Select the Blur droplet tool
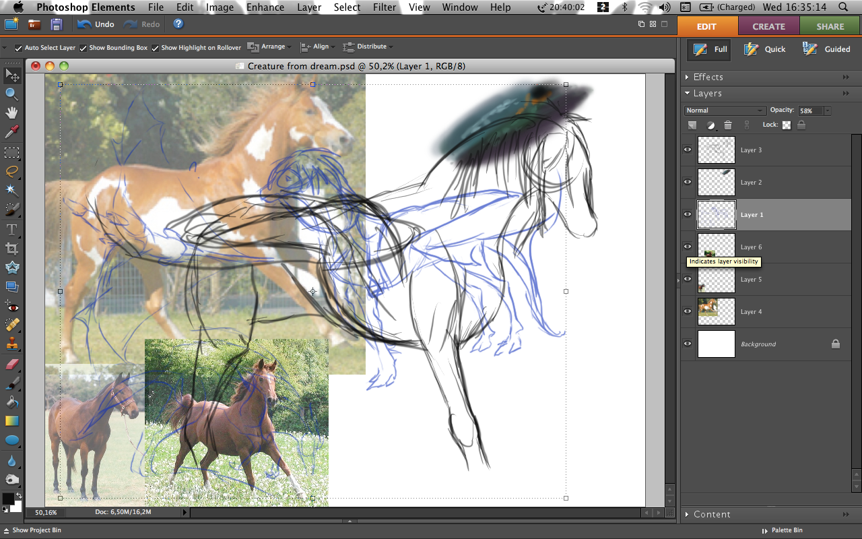 click(11, 461)
